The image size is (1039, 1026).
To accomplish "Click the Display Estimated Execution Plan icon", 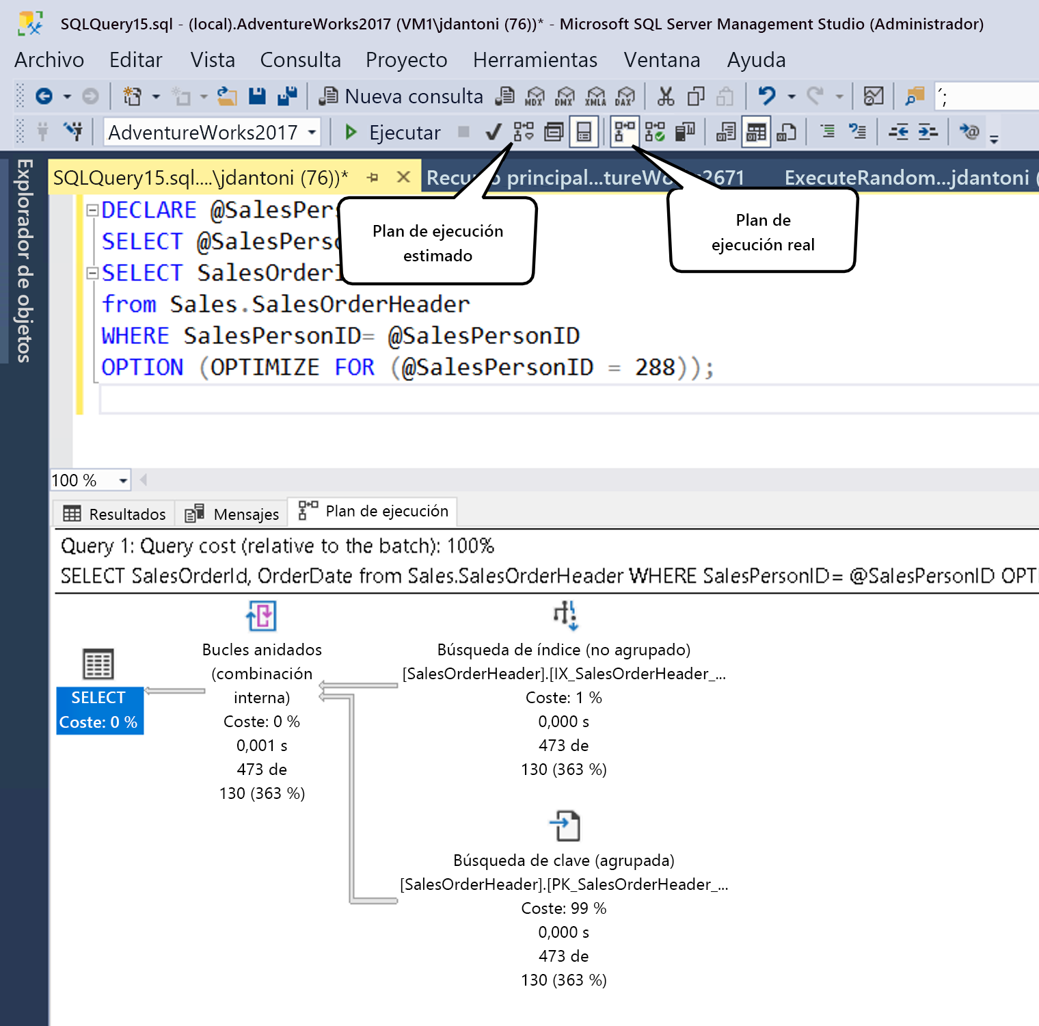I will pyautogui.click(x=522, y=131).
